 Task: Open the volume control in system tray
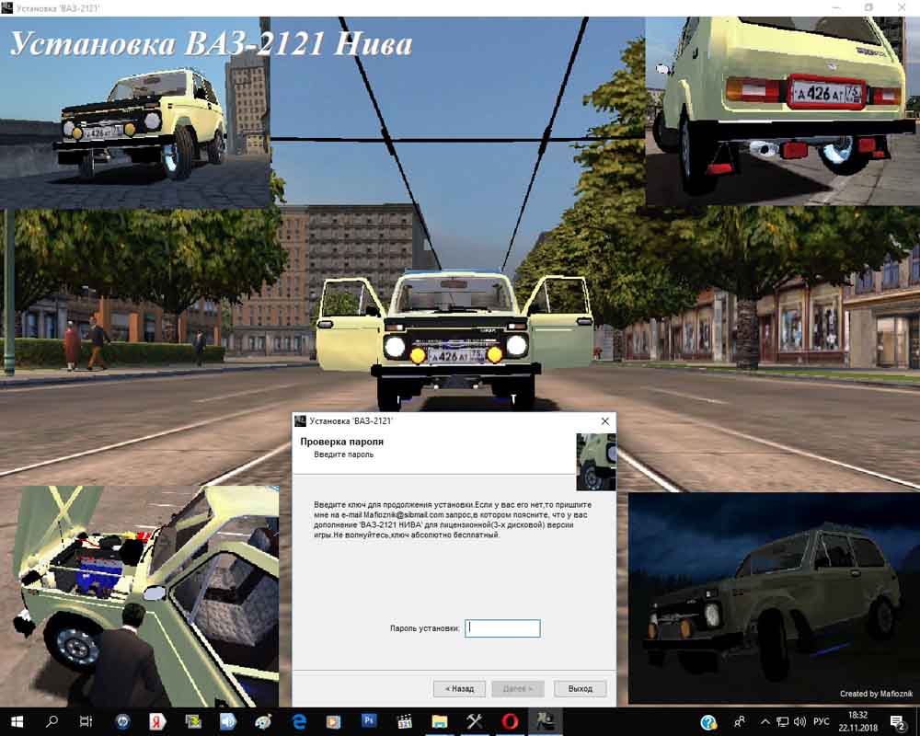click(799, 721)
